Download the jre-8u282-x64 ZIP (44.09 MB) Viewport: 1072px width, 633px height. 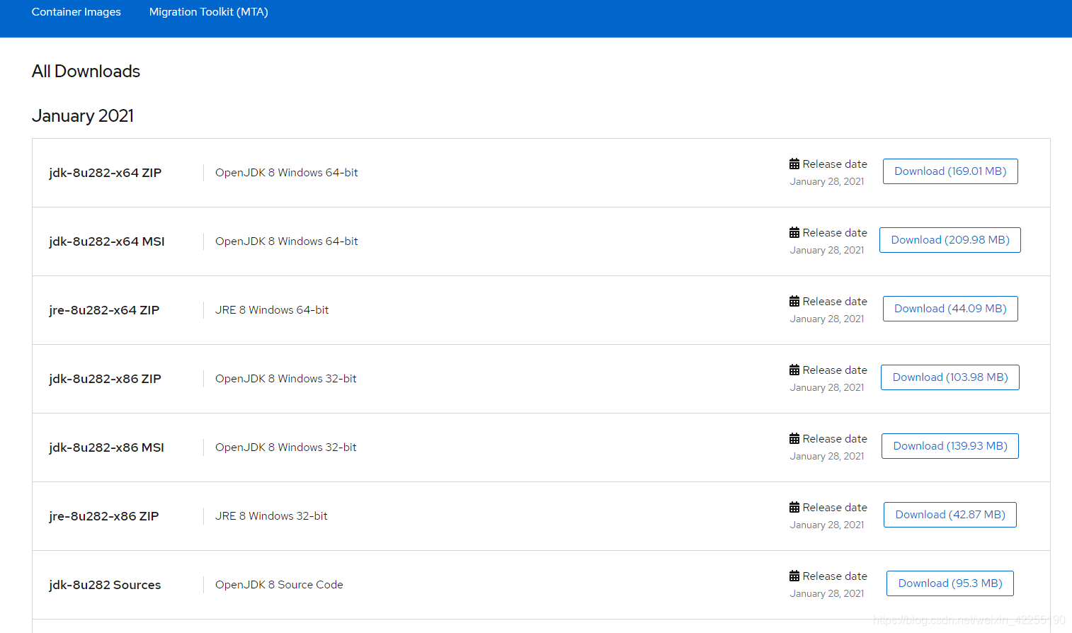click(x=950, y=308)
